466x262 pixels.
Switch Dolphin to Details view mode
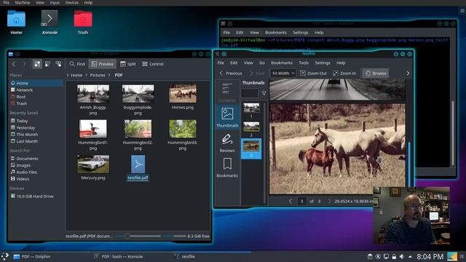click(x=58, y=64)
